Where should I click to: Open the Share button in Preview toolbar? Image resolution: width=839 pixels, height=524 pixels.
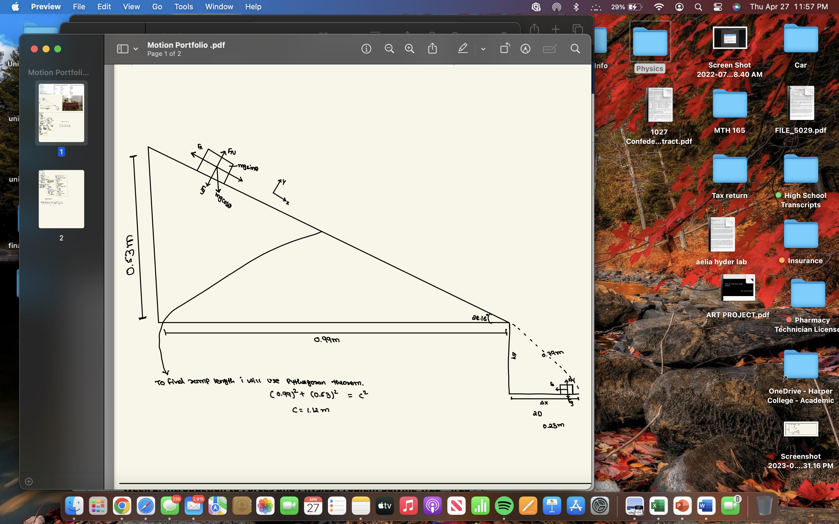click(x=432, y=49)
